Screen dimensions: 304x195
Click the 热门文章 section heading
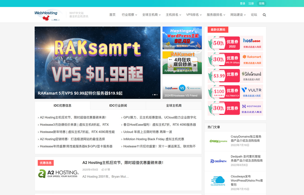[214, 127]
